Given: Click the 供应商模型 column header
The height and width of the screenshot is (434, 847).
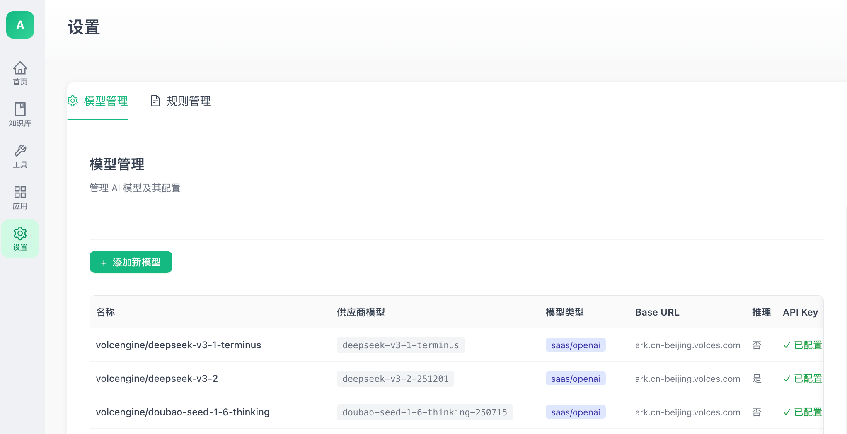Looking at the screenshot, I should pyautogui.click(x=361, y=312).
